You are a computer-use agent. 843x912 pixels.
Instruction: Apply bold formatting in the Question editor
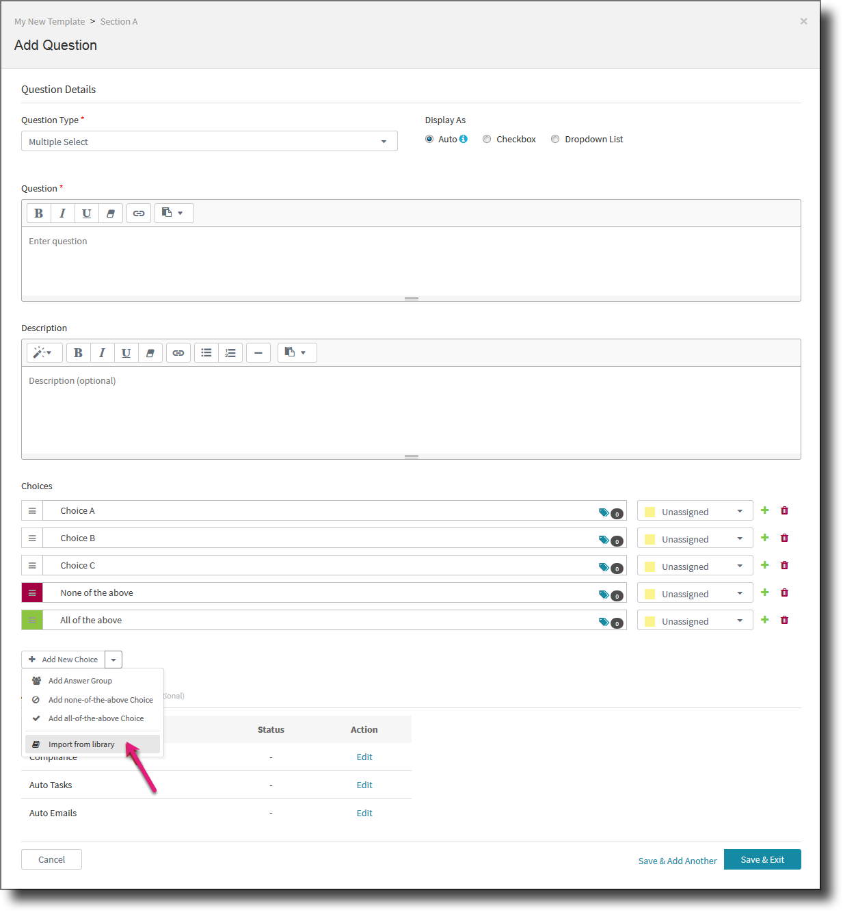[38, 213]
